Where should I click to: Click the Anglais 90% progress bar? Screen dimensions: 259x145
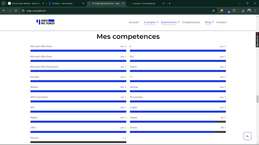point(178,122)
